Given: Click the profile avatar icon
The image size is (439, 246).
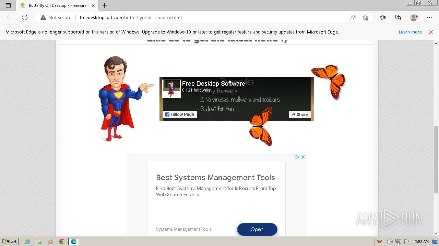Looking at the screenshot, I should tap(414, 17).
